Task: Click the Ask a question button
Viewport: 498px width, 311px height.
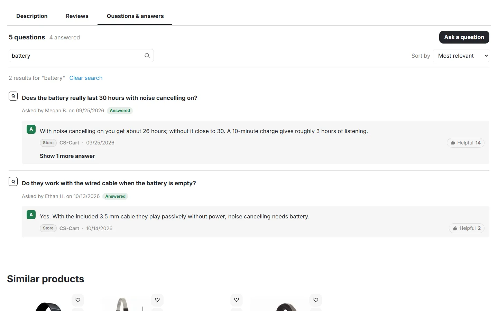Action: tap(464, 37)
